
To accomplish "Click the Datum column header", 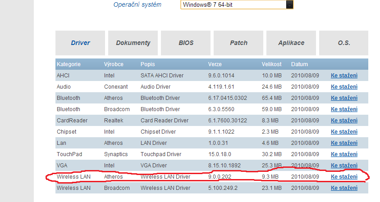I will tap(299, 64).
